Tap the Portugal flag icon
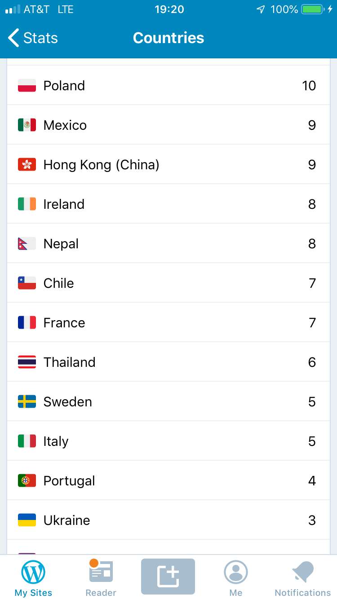The height and width of the screenshot is (599, 337). [x=27, y=481]
